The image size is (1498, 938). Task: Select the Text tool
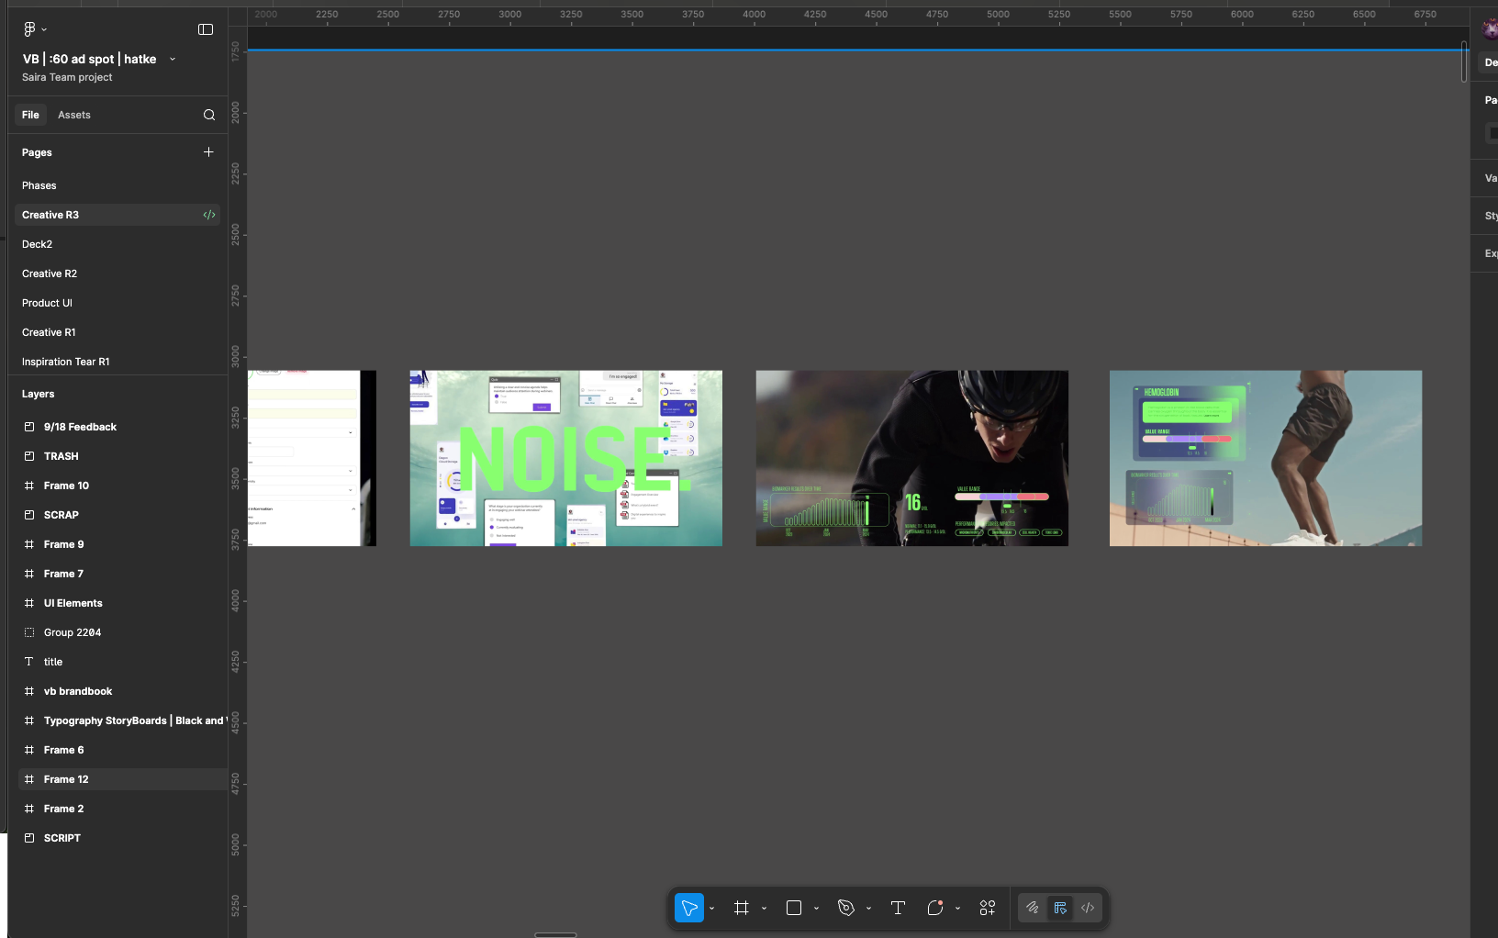click(x=898, y=908)
